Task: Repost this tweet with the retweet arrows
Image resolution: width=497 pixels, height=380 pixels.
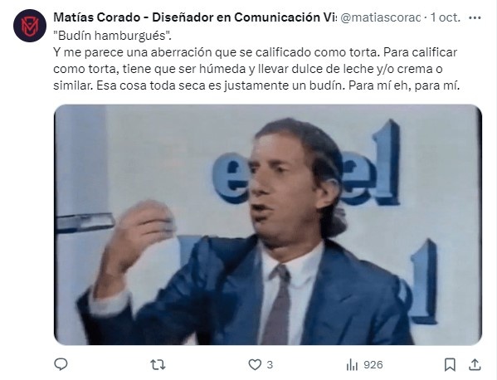Action: click(158, 365)
